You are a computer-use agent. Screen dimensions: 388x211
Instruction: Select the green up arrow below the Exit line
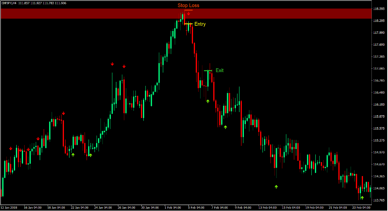207,101
